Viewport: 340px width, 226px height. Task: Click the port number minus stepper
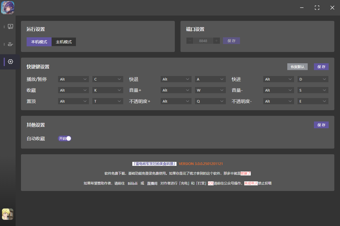coord(190,41)
